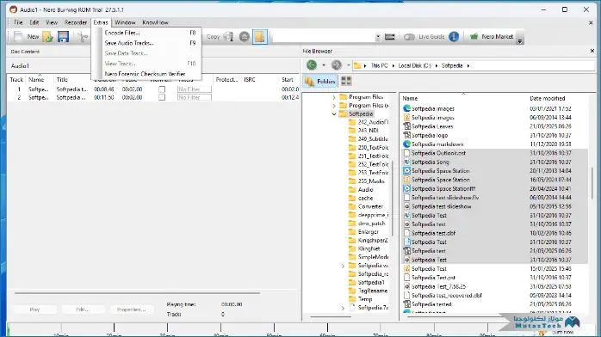This screenshot has width=601, height=337.
Task: Open the Forward history dropdown arrow
Action: pos(349,65)
